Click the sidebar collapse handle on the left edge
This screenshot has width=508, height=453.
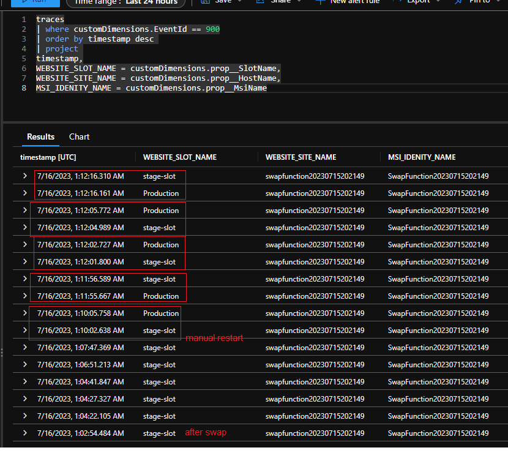click(x=3, y=354)
